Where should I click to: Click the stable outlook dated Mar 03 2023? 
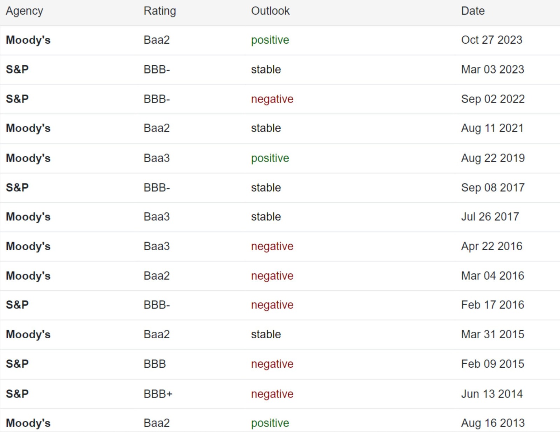pyautogui.click(x=266, y=70)
